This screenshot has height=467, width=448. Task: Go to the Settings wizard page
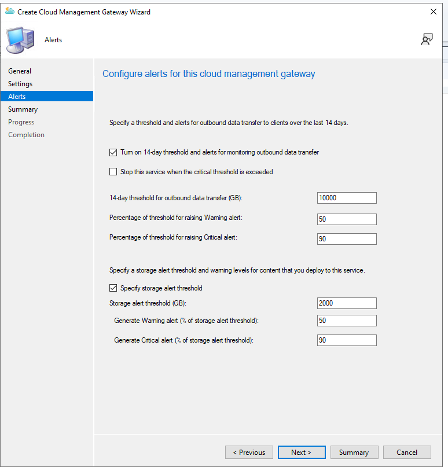tap(20, 84)
